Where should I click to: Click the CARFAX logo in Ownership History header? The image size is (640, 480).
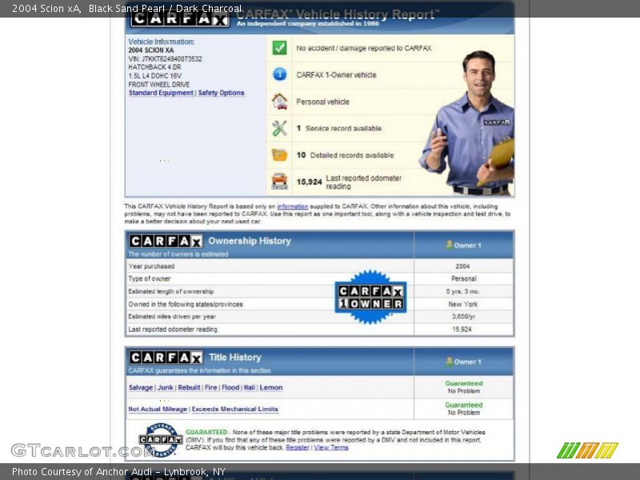pyautogui.click(x=166, y=241)
